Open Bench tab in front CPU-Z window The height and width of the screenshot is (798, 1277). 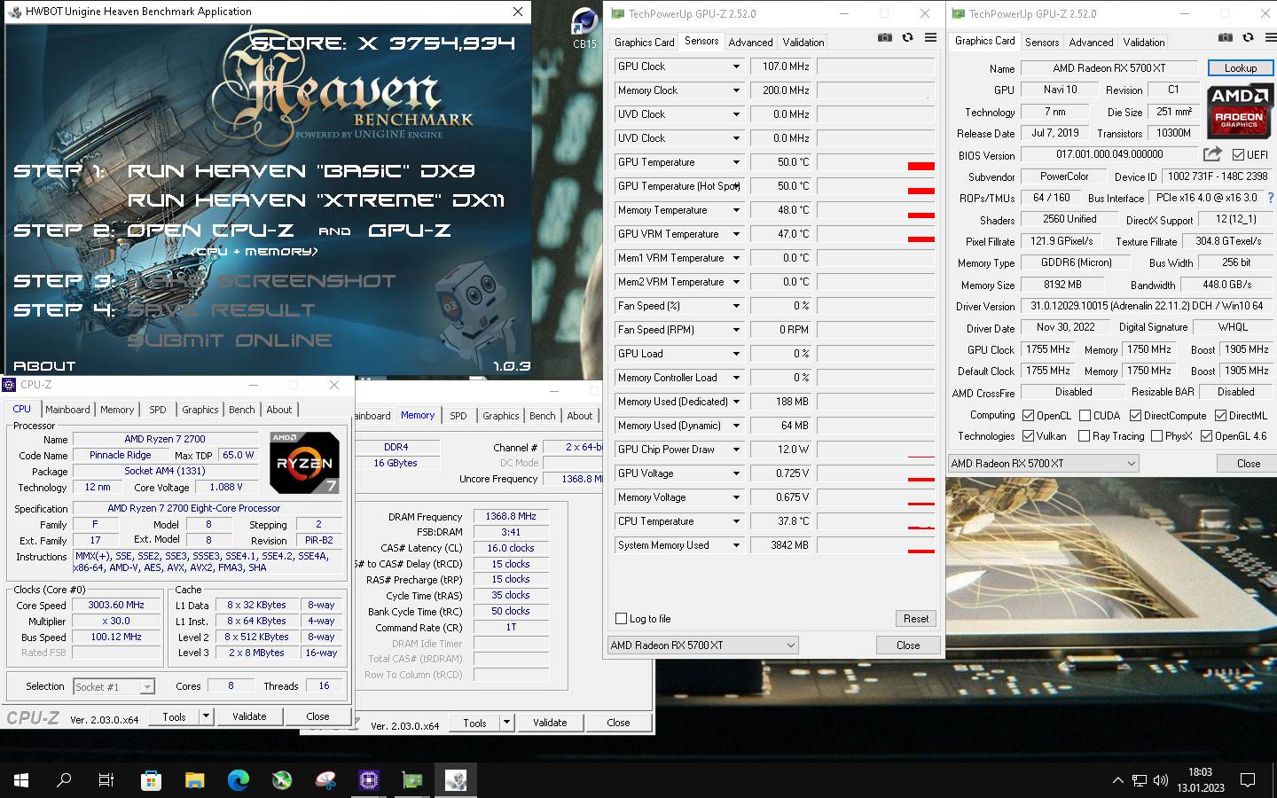tap(242, 410)
